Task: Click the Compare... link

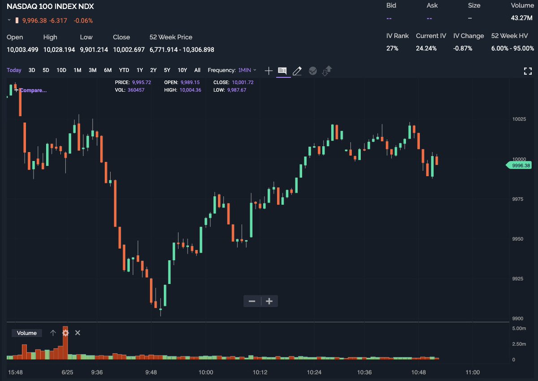Action: pos(33,90)
